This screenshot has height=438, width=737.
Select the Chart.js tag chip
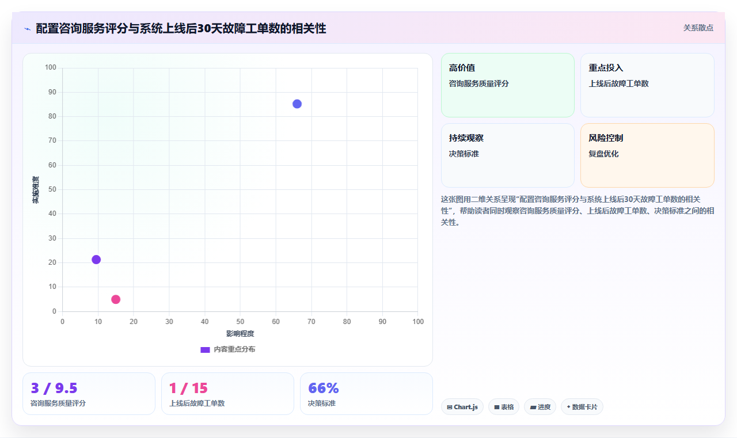462,407
